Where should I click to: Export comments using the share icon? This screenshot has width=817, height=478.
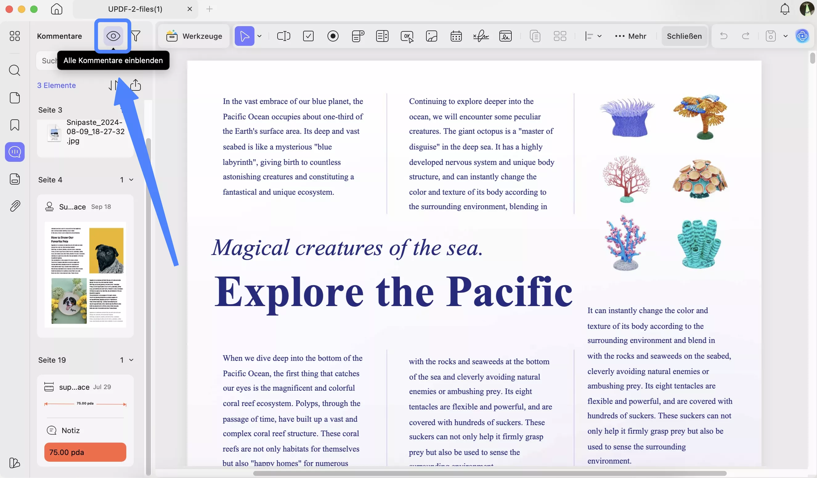point(136,85)
